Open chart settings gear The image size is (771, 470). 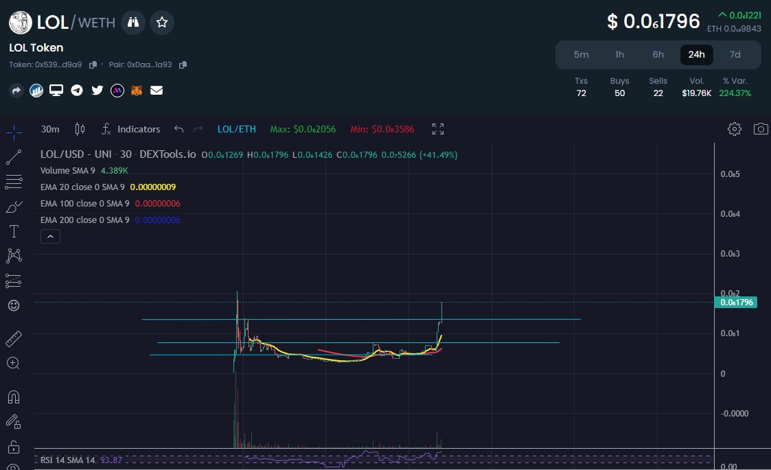click(x=734, y=129)
